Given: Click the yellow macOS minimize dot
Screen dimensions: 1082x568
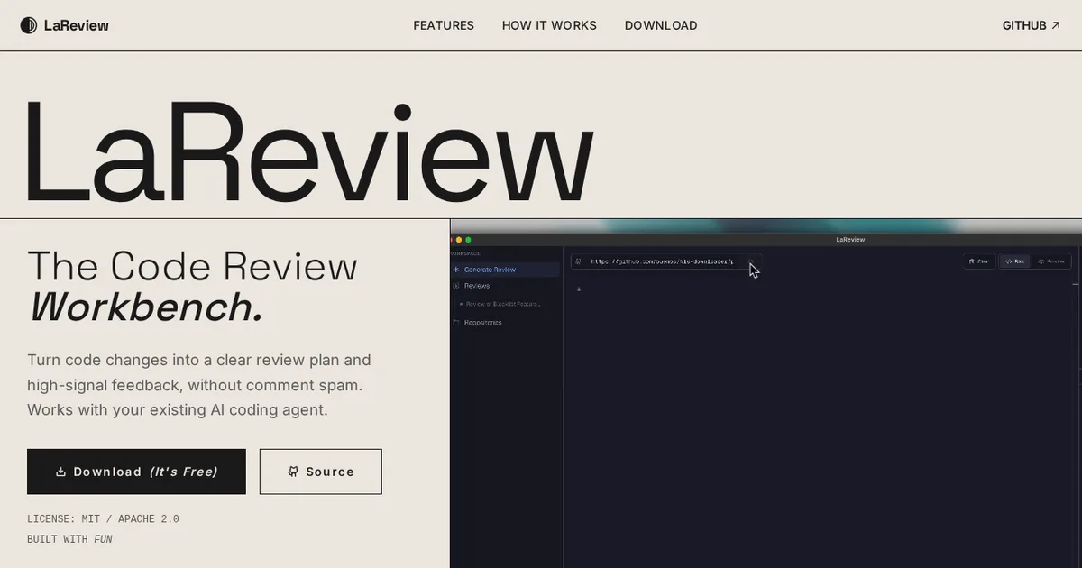Looking at the screenshot, I should point(459,240).
